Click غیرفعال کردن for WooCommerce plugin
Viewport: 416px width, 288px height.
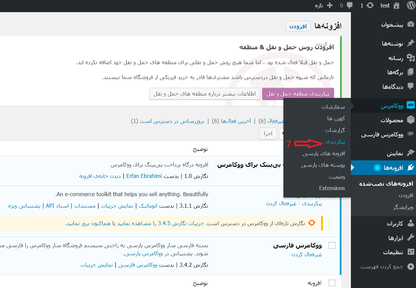pyautogui.click(x=281, y=203)
